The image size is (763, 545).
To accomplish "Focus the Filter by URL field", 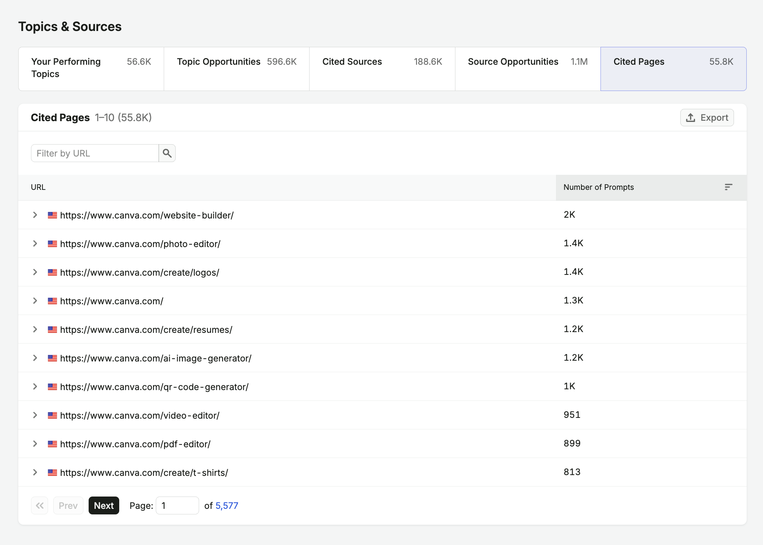I will click(95, 153).
